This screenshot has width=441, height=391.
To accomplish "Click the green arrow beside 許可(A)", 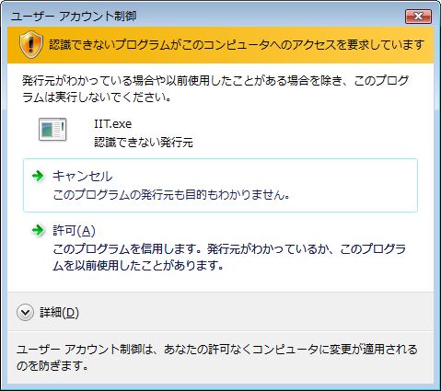I will 38,230.
